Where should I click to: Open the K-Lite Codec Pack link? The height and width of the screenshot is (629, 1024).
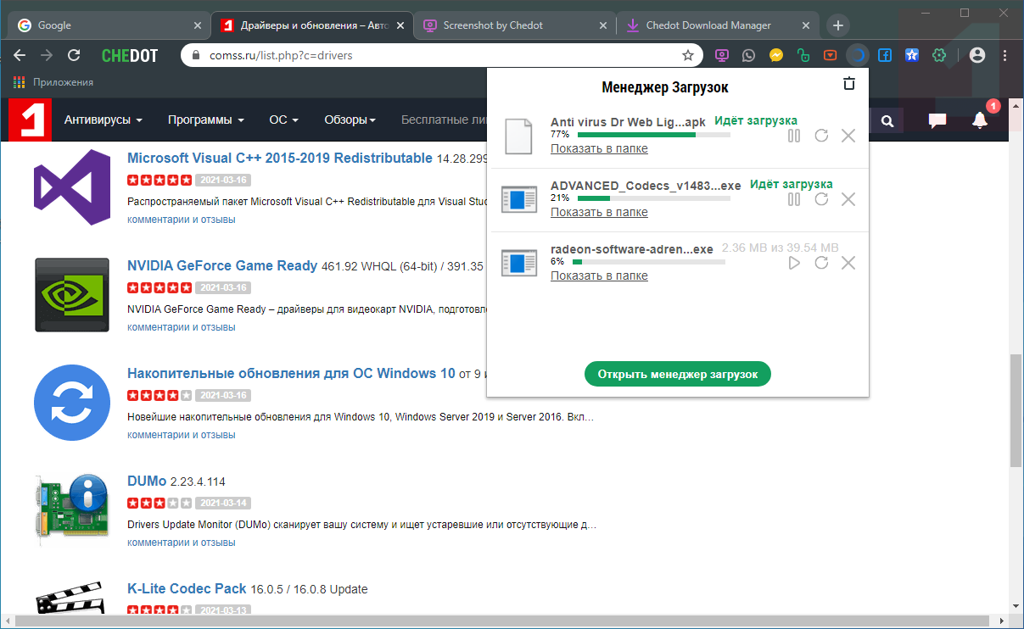pos(187,588)
